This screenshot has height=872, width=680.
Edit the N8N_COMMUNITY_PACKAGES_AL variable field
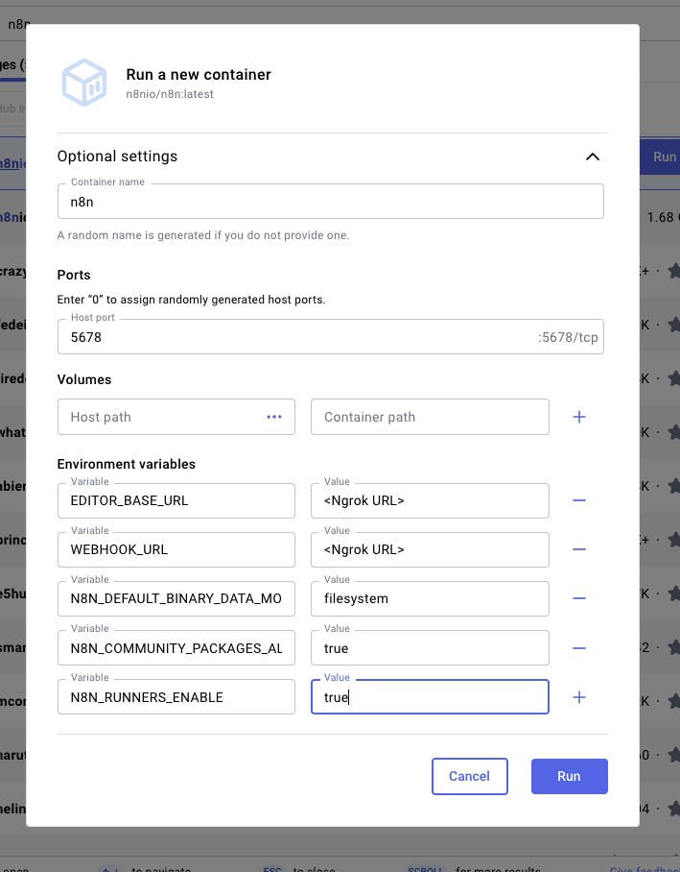pos(176,648)
